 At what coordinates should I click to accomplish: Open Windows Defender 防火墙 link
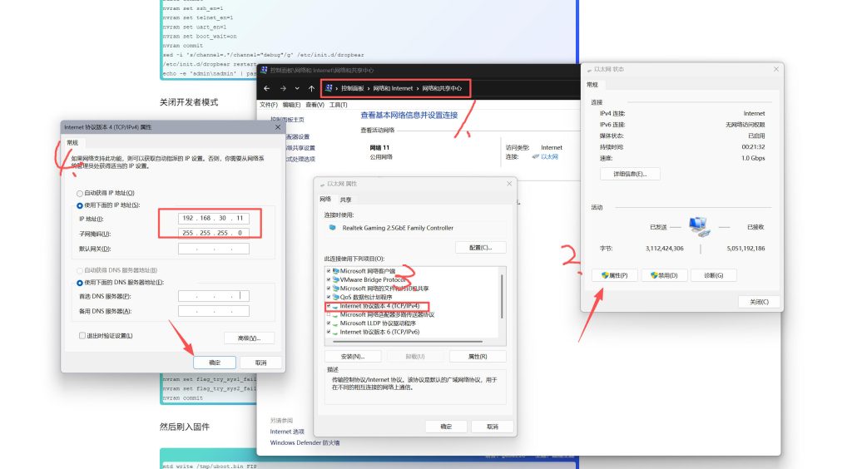(305, 443)
